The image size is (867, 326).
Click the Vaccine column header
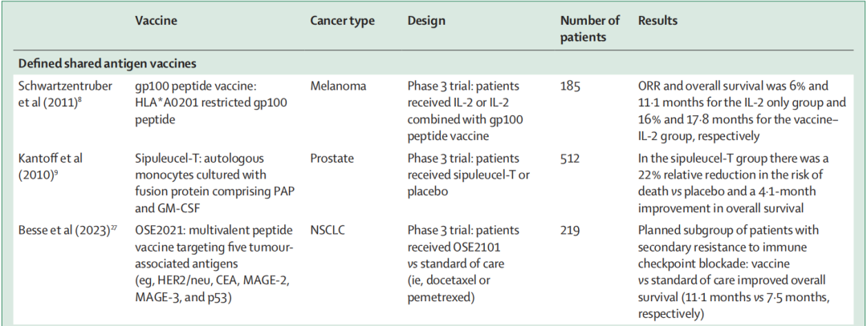point(157,21)
